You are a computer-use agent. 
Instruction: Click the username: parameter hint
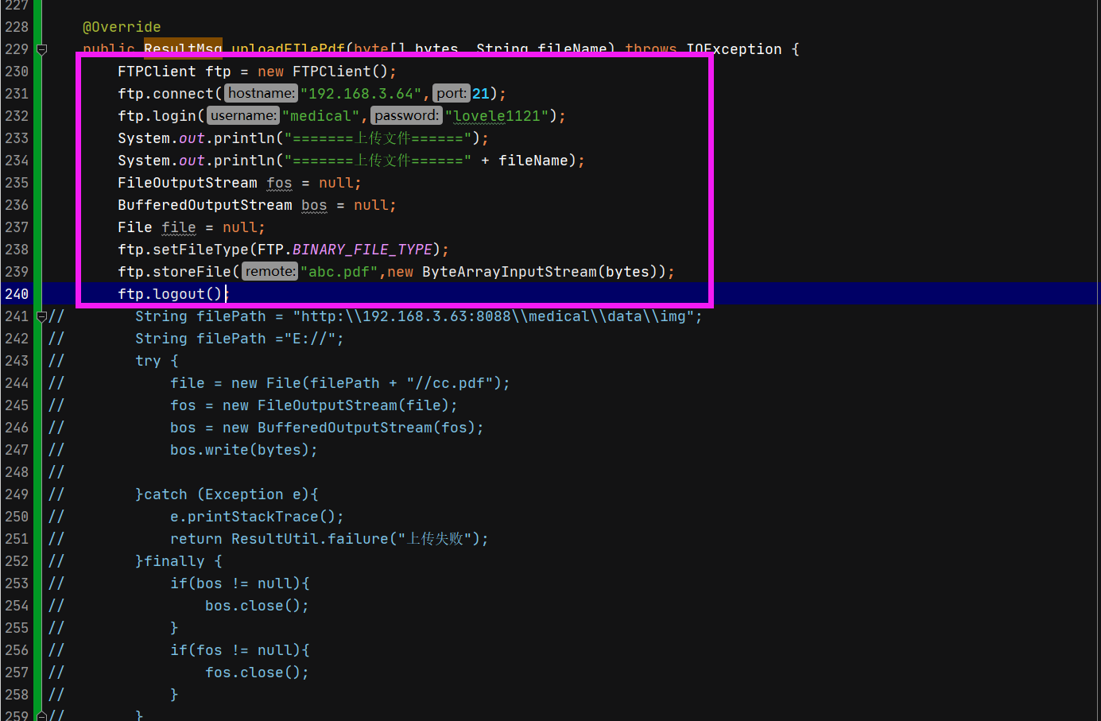click(243, 116)
